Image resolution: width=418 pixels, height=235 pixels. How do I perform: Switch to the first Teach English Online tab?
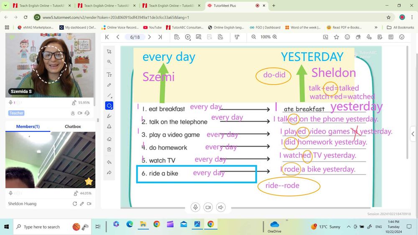(42, 5)
